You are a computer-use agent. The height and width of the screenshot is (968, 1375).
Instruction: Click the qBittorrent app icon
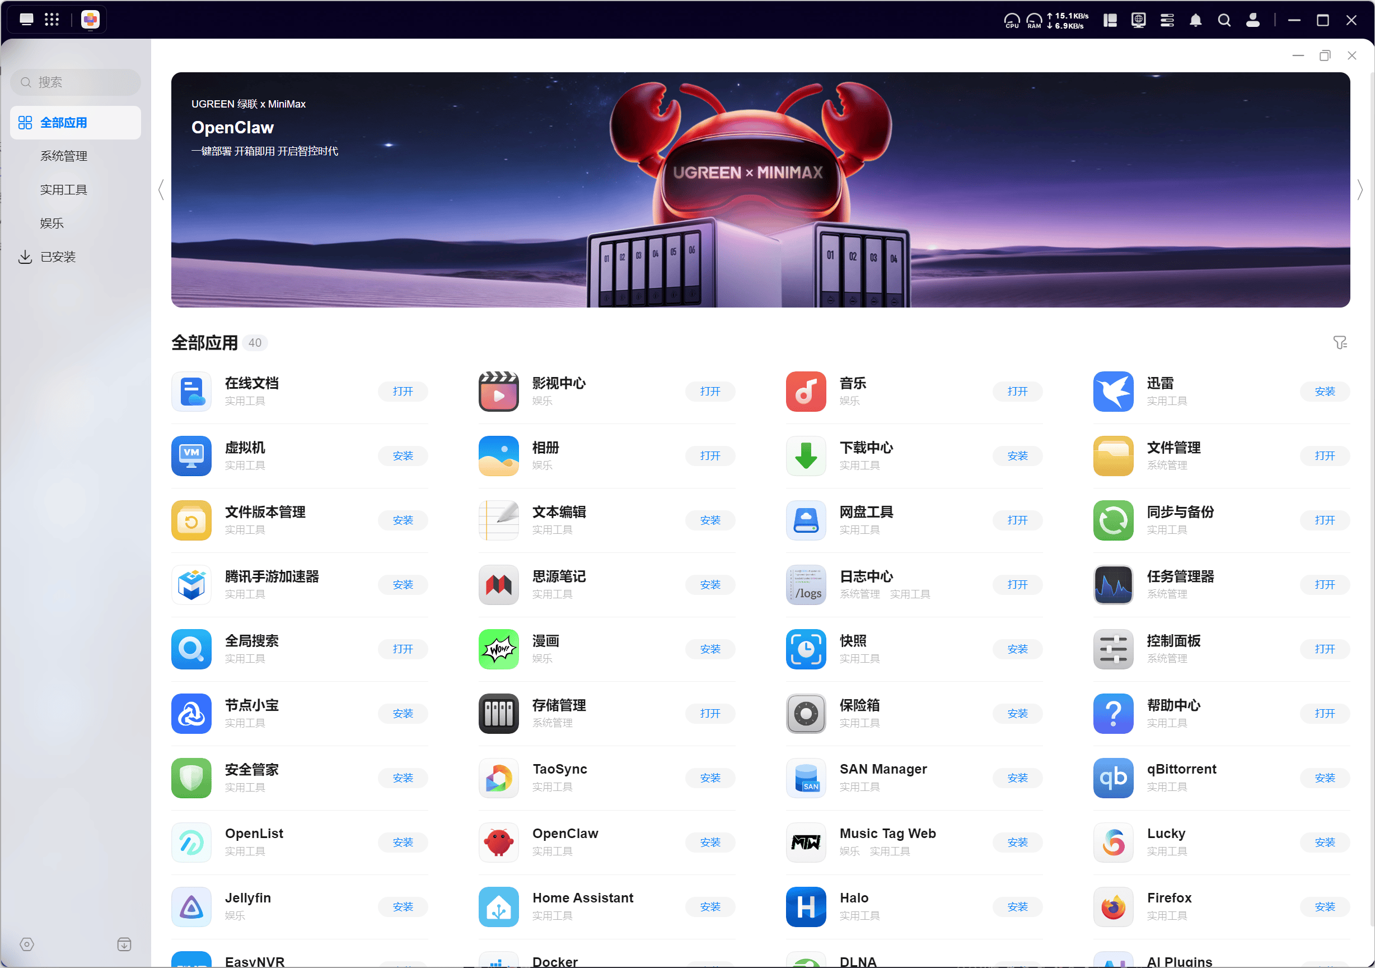[x=1112, y=778]
